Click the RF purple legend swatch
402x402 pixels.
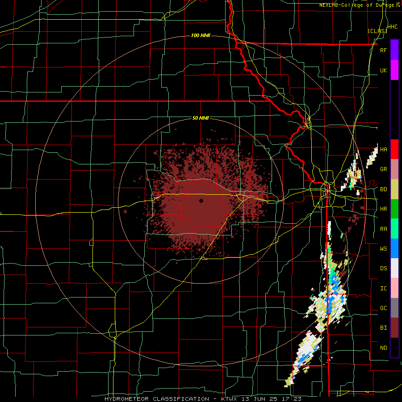pyautogui.click(x=394, y=50)
